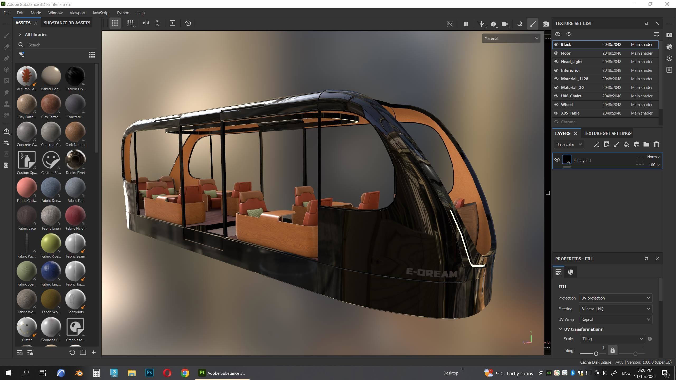Open the Material viewport channel dropdown
676x380 pixels.
pos(511,38)
